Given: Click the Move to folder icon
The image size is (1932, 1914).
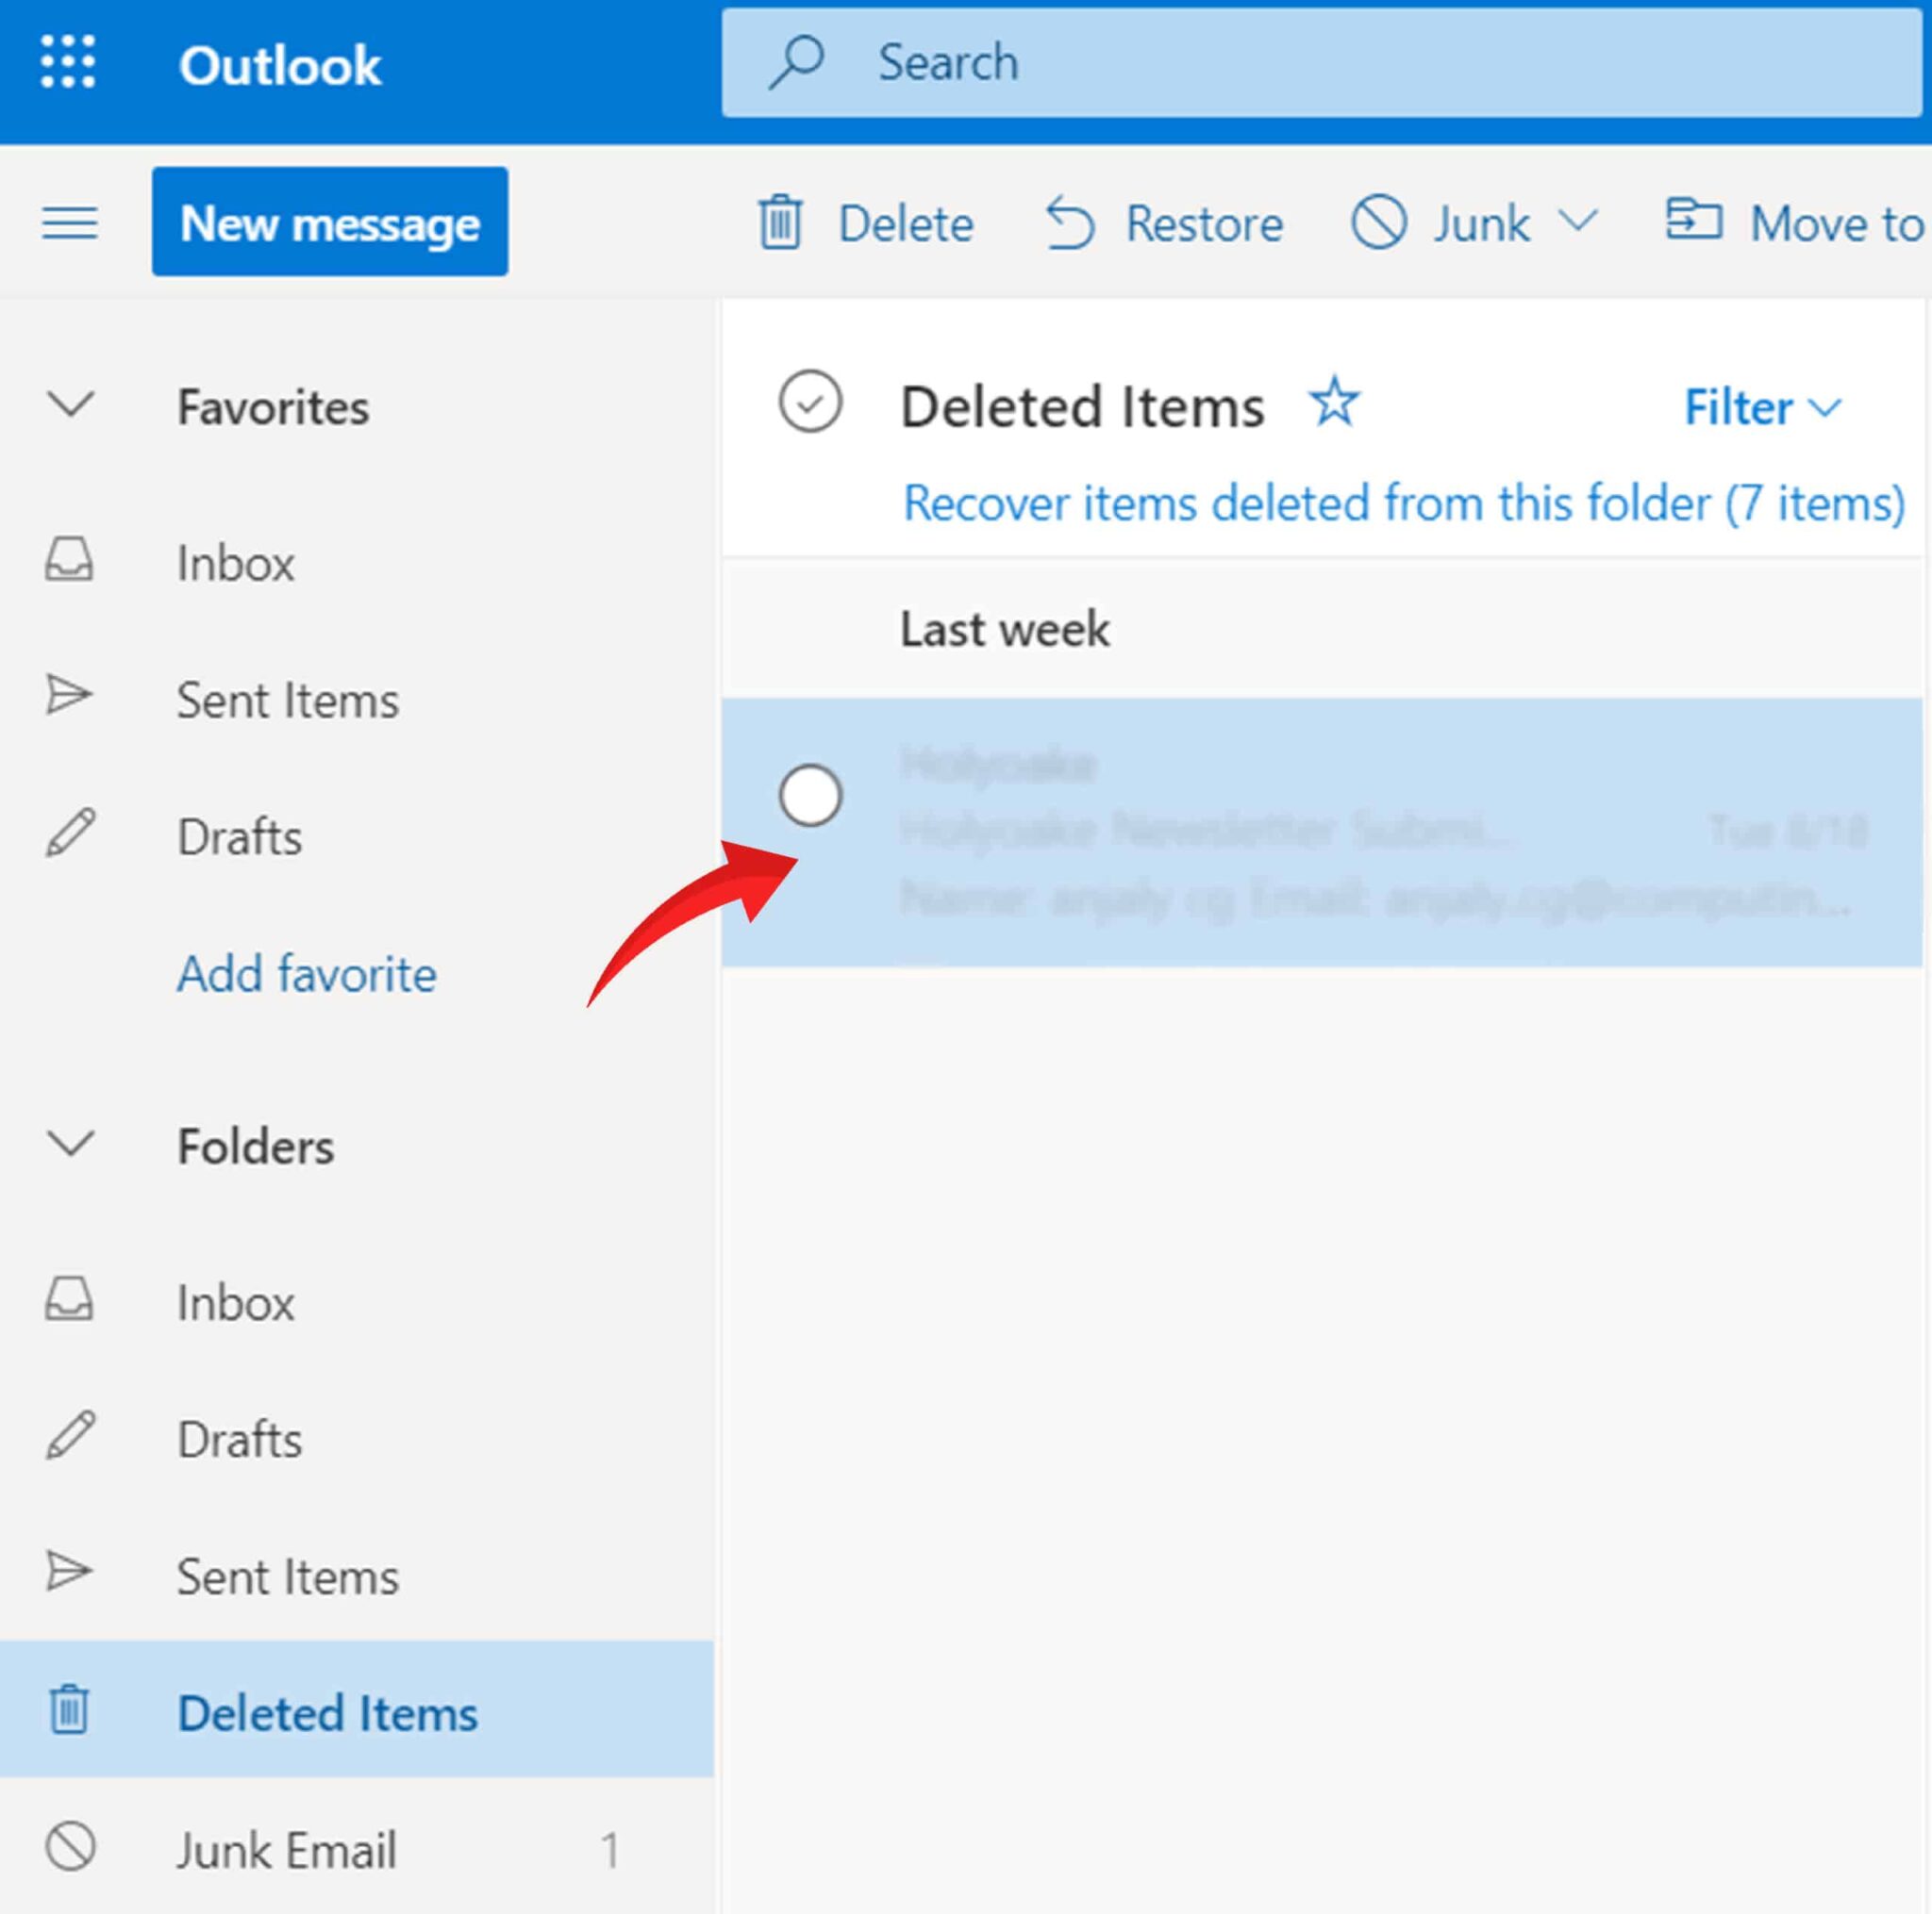Looking at the screenshot, I should [x=1692, y=219].
